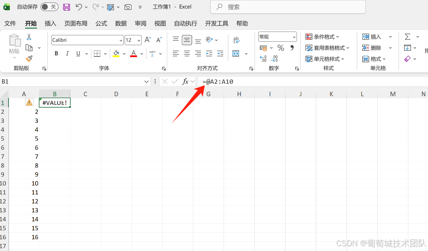The height and width of the screenshot is (251, 428).
Task: Switch to the 插入 ribbon tab
Action: click(50, 23)
